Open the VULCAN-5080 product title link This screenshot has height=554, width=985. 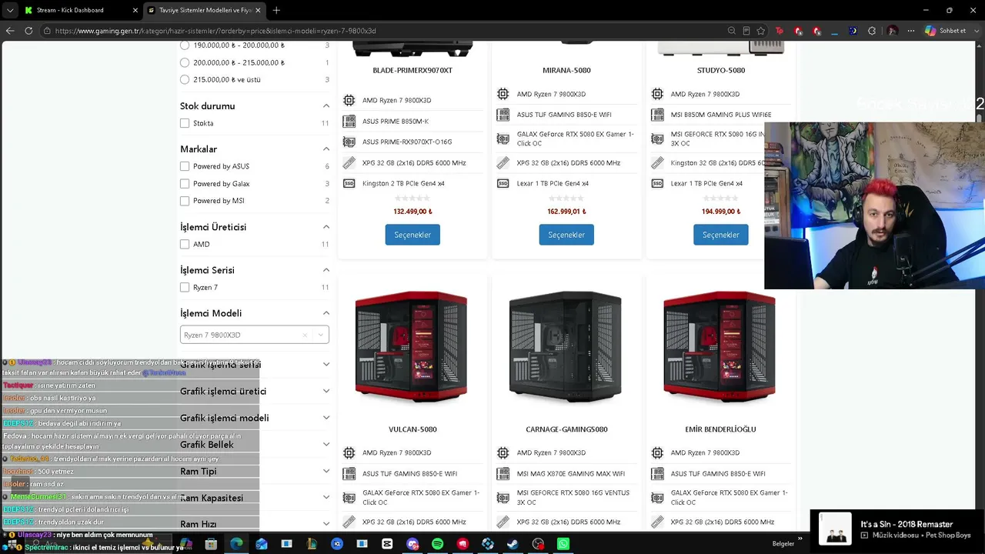[412, 429]
